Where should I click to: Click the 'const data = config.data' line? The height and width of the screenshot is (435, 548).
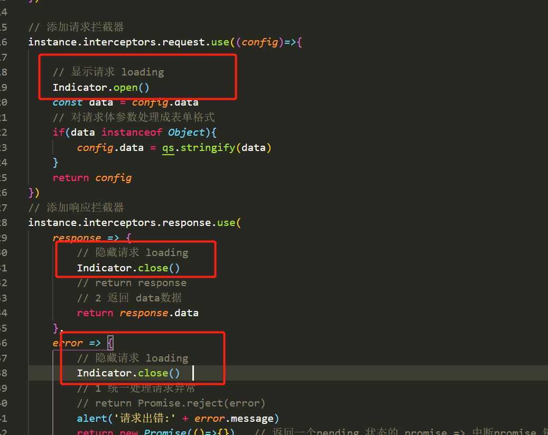point(125,102)
